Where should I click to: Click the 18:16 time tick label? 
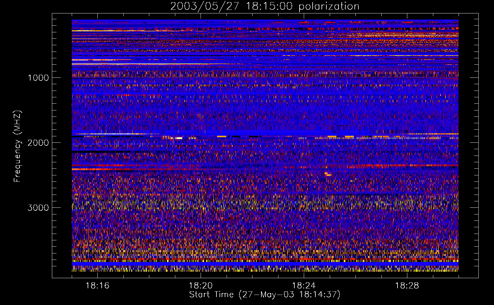click(x=97, y=286)
